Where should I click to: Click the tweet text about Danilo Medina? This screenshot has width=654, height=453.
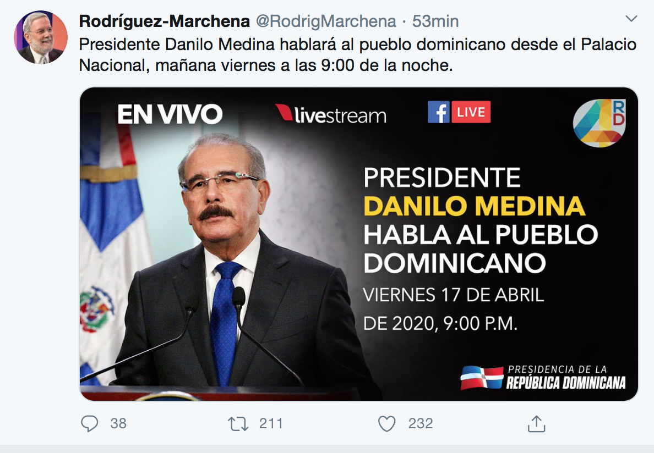358,54
